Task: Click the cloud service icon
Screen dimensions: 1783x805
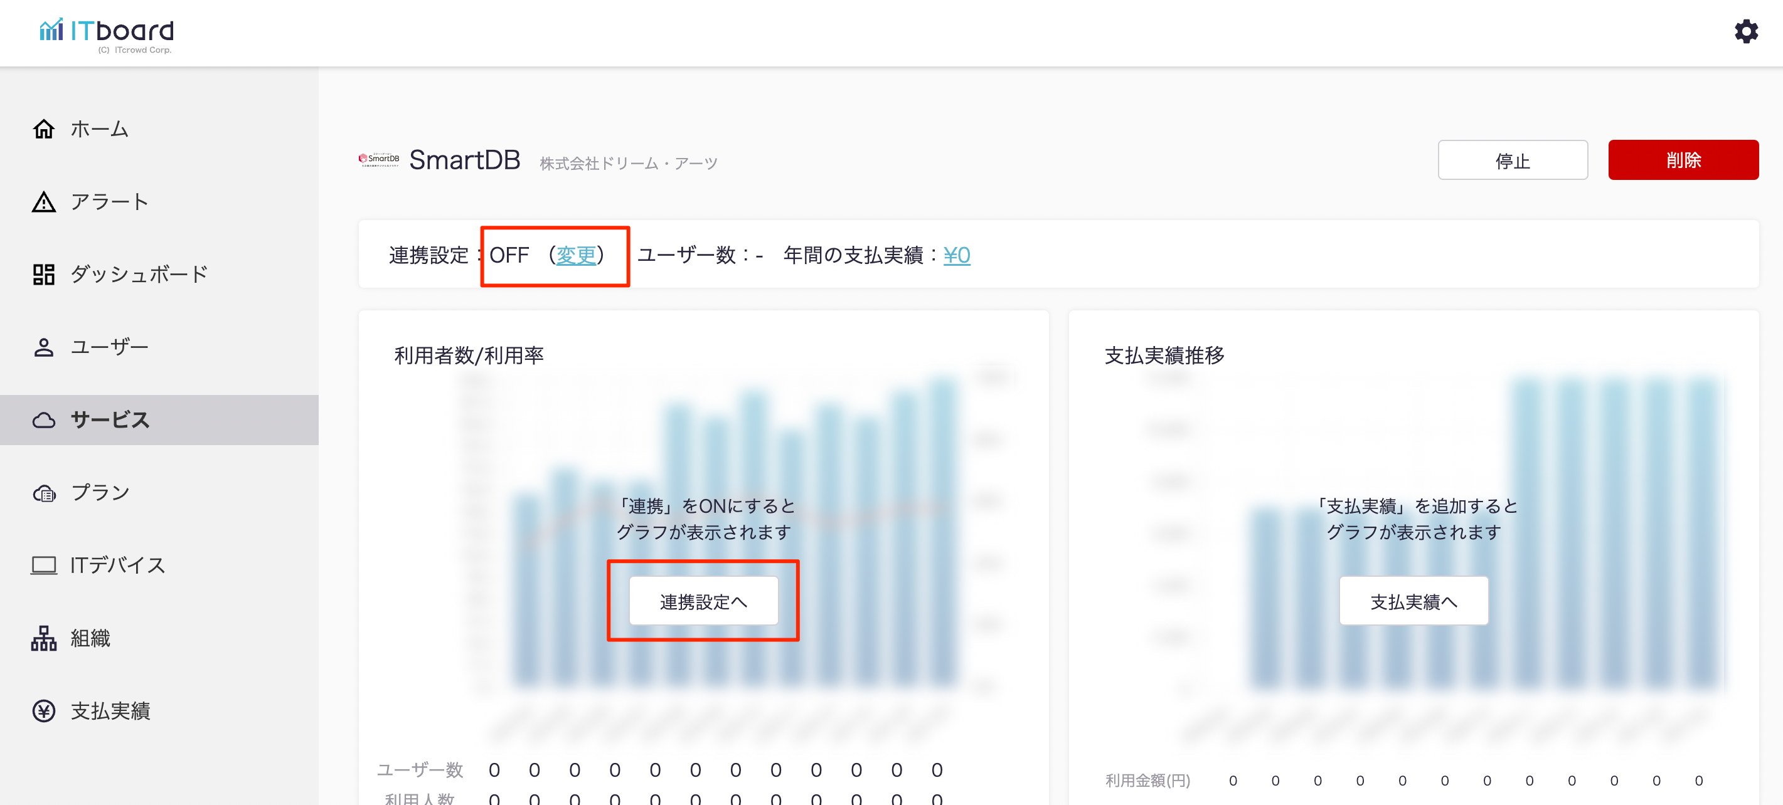Action: [x=44, y=420]
